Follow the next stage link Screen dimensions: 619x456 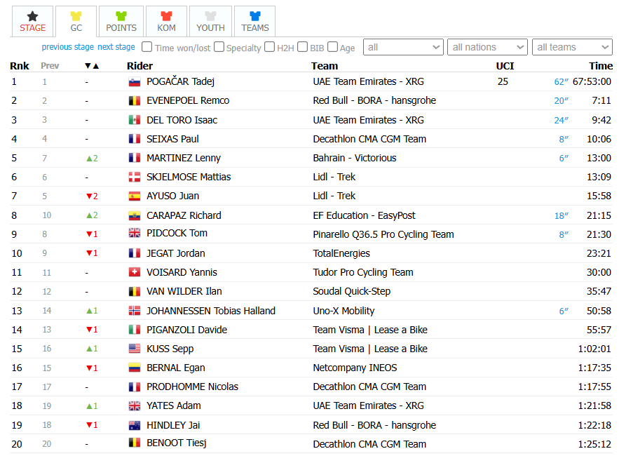click(x=116, y=47)
